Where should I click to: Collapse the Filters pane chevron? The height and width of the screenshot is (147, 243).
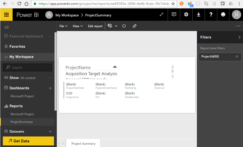pos(239,37)
